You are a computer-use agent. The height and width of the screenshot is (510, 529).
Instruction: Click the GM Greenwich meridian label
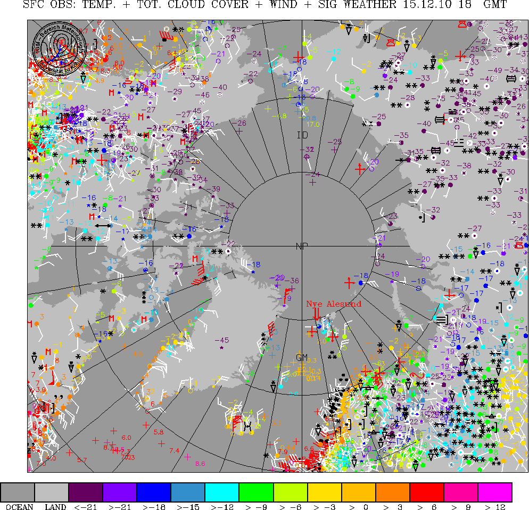click(302, 357)
